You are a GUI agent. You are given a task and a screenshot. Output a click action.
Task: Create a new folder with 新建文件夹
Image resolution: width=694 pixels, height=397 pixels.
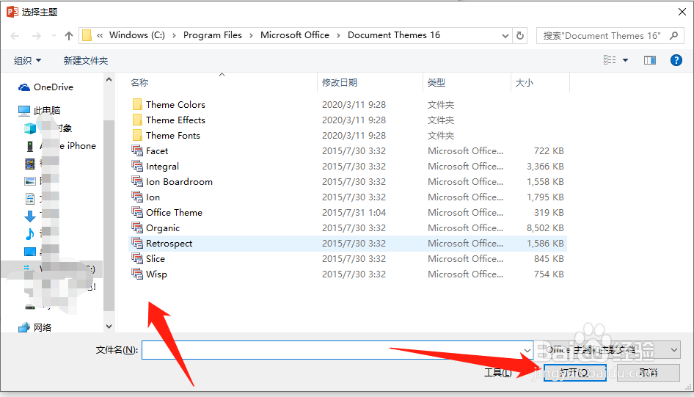click(85, 60)
